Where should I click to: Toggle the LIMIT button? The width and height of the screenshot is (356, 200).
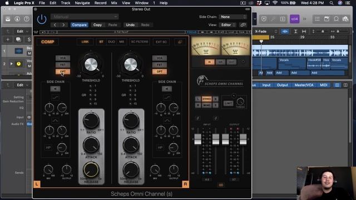pyautogui.click(x=228, y=103)
